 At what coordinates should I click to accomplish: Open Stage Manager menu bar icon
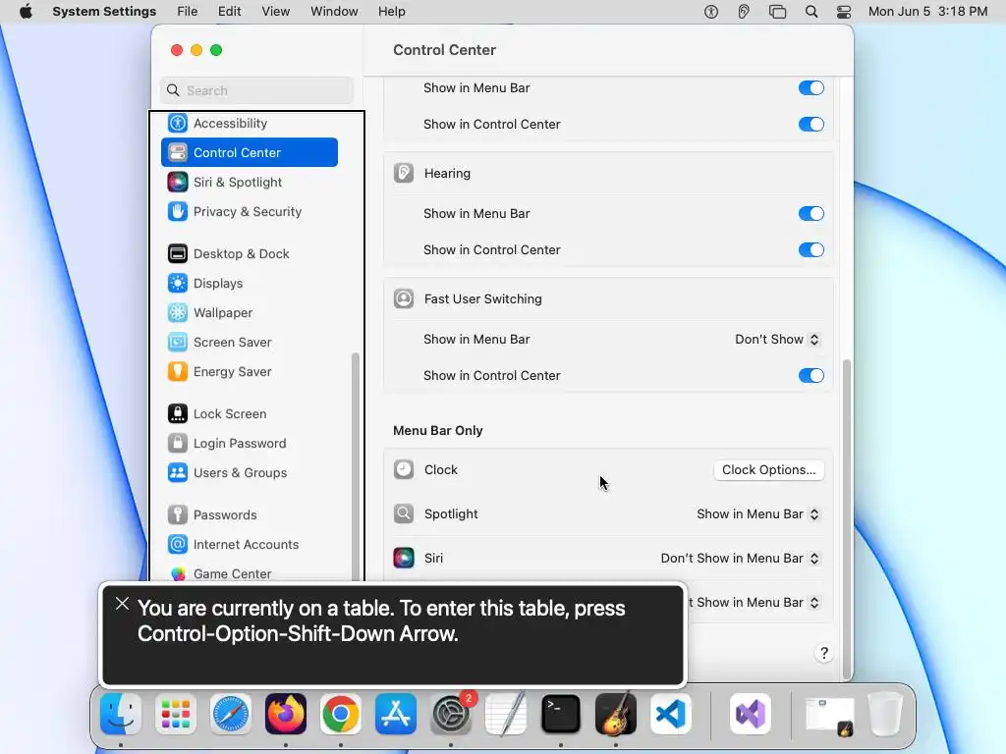777,12
